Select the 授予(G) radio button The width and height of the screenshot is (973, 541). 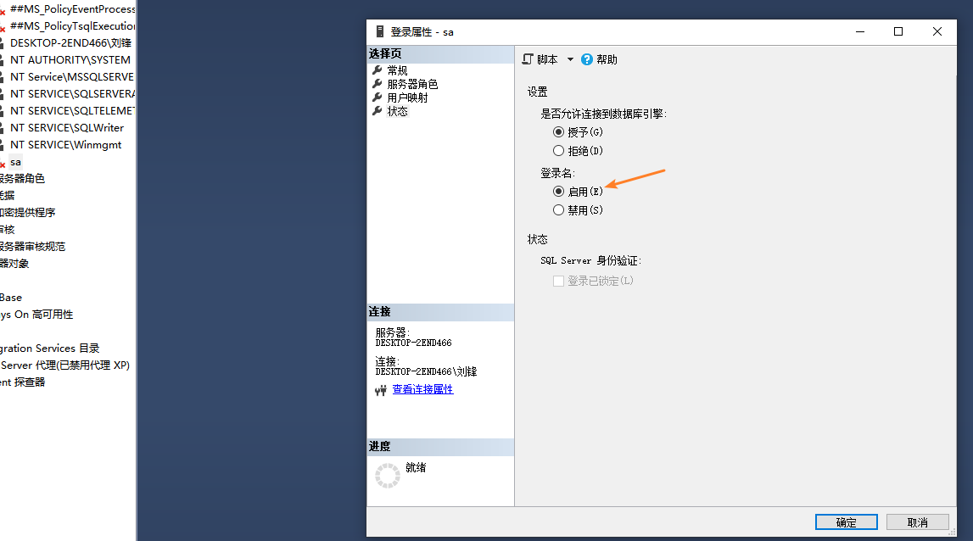(x=559, y=131)
